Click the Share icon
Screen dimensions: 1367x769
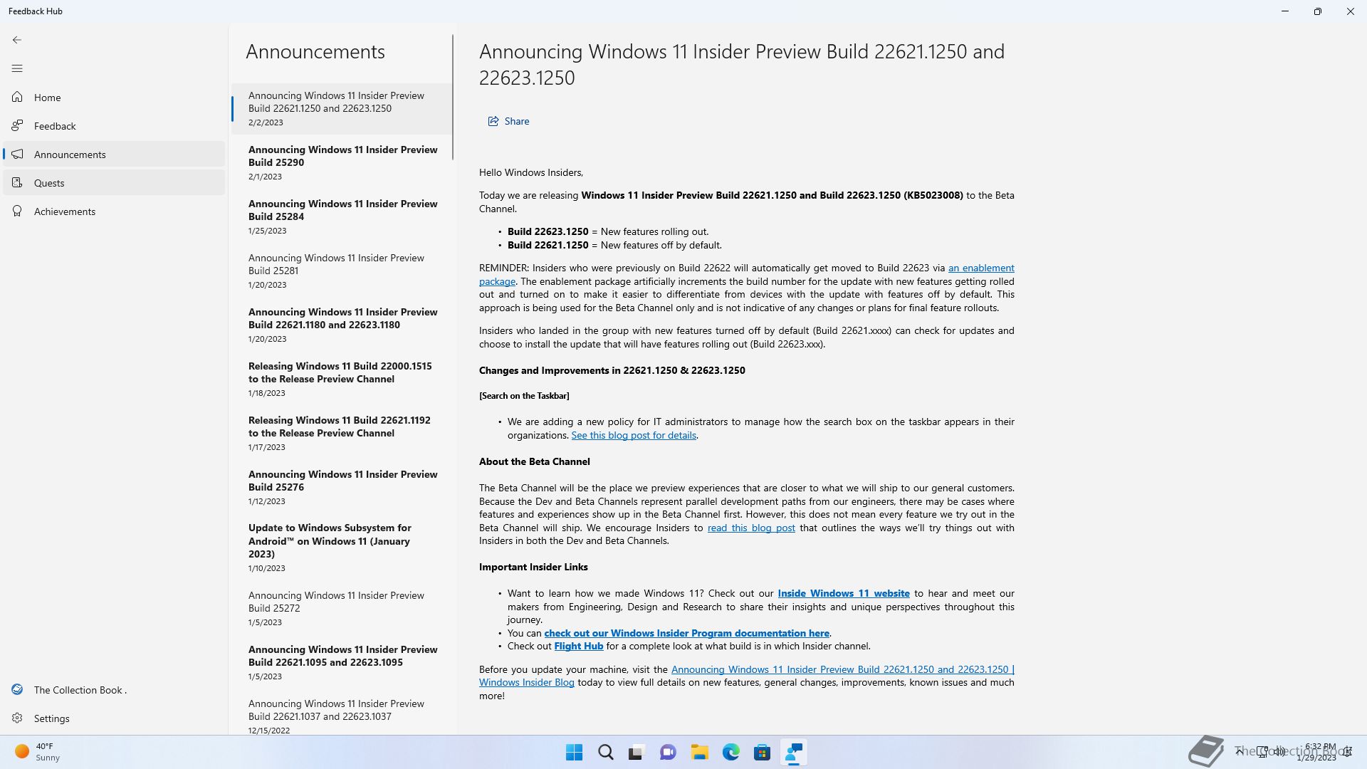(x=493, y=121)
